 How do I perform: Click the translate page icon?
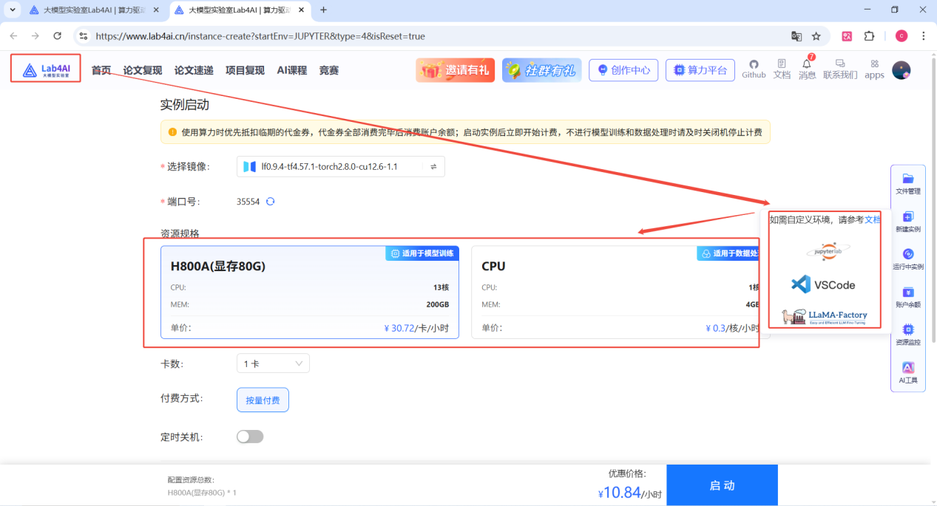tap(796, 35)
